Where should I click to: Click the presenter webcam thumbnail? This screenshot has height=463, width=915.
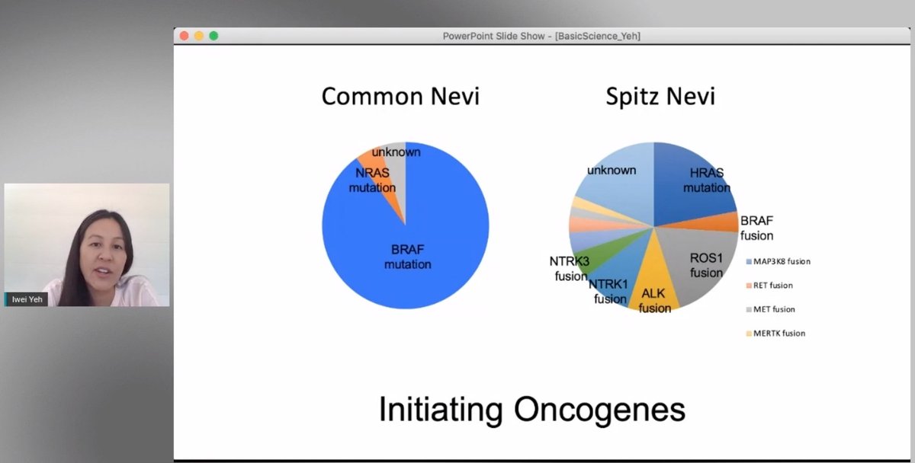[x=85, y=244]
